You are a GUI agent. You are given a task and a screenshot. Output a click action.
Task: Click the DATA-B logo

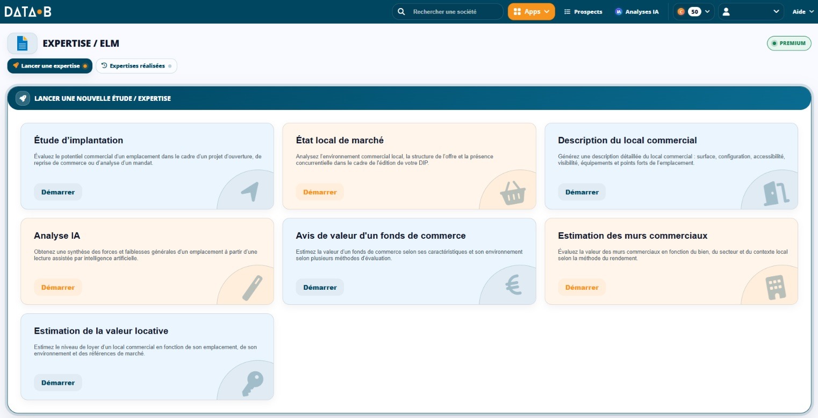pyautogui.click(x=28, y=11)
